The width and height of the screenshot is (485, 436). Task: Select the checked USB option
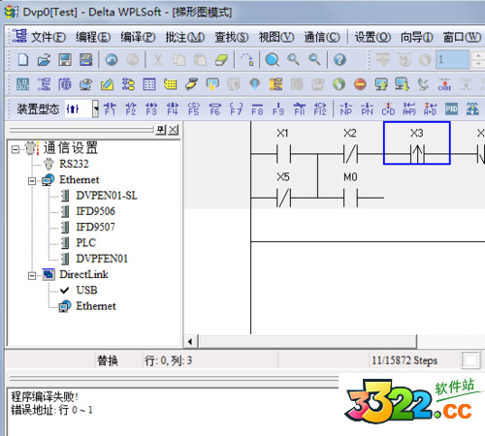pyautogui.click(x=86, y=291)
